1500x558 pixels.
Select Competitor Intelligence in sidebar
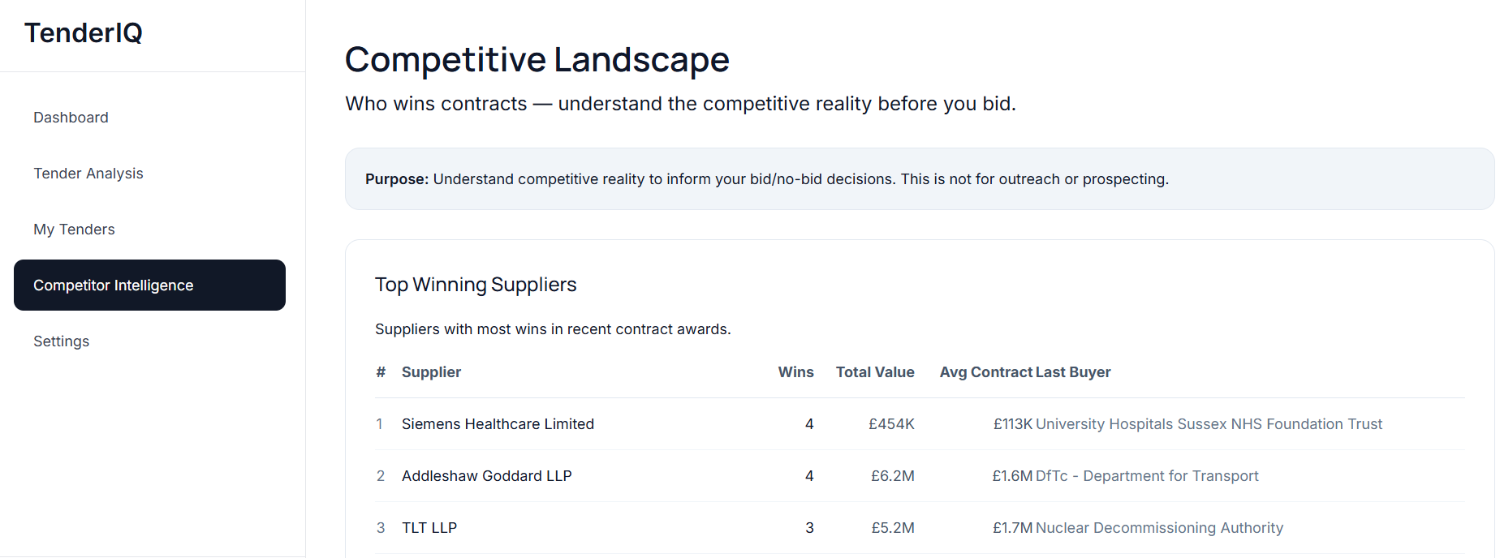[149, 285]
